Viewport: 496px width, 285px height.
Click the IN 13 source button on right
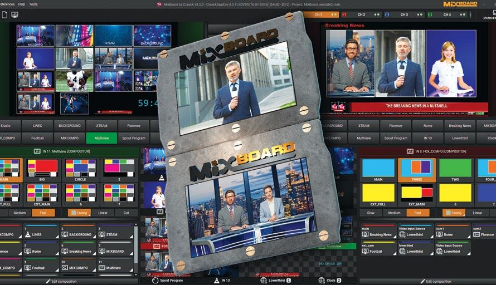pyautogui.click(x=427, y=138)
